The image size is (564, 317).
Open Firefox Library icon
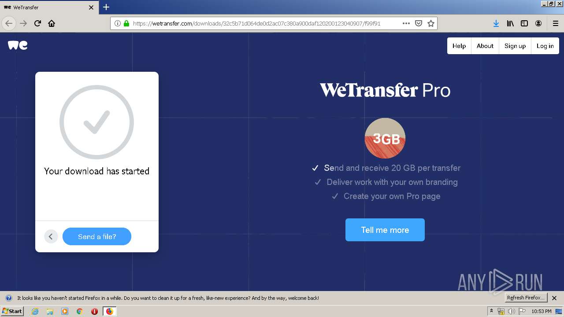pyautogui.click(x=510, y=23)
